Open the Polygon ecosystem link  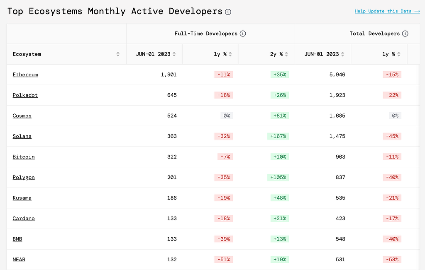pos(24,178)
